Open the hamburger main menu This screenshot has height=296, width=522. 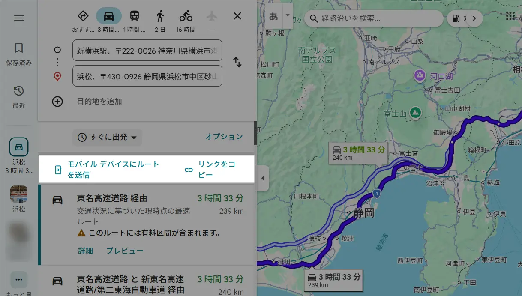(19, 18)
